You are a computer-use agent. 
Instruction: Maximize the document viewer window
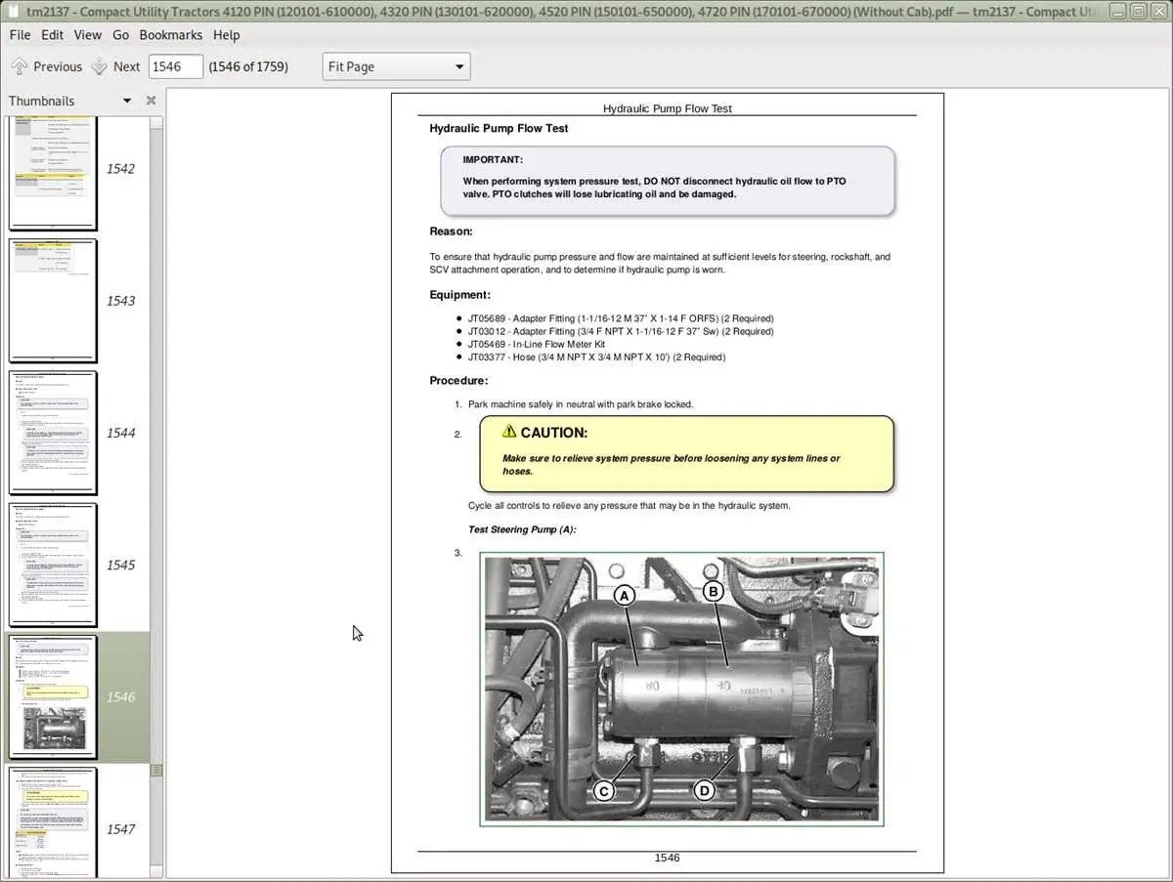pyautogui.click(x=1137, y=11)
